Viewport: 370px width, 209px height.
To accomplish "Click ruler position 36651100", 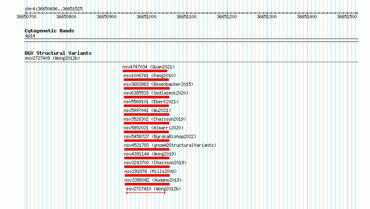I will [x=186, y=17].
